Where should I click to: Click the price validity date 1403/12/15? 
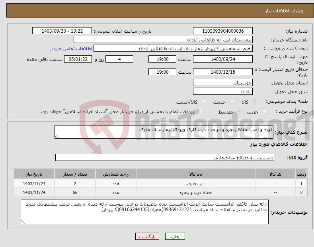pos(223,72)
